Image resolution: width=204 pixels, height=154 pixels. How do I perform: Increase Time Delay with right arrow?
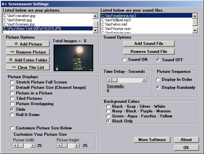pyautogui.click(x=144, y=80)
